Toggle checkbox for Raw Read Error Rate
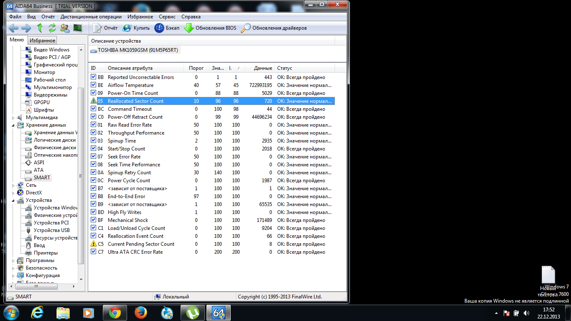Image resolution: width=571 pixels, height=321 pixels. click(94, 125)
